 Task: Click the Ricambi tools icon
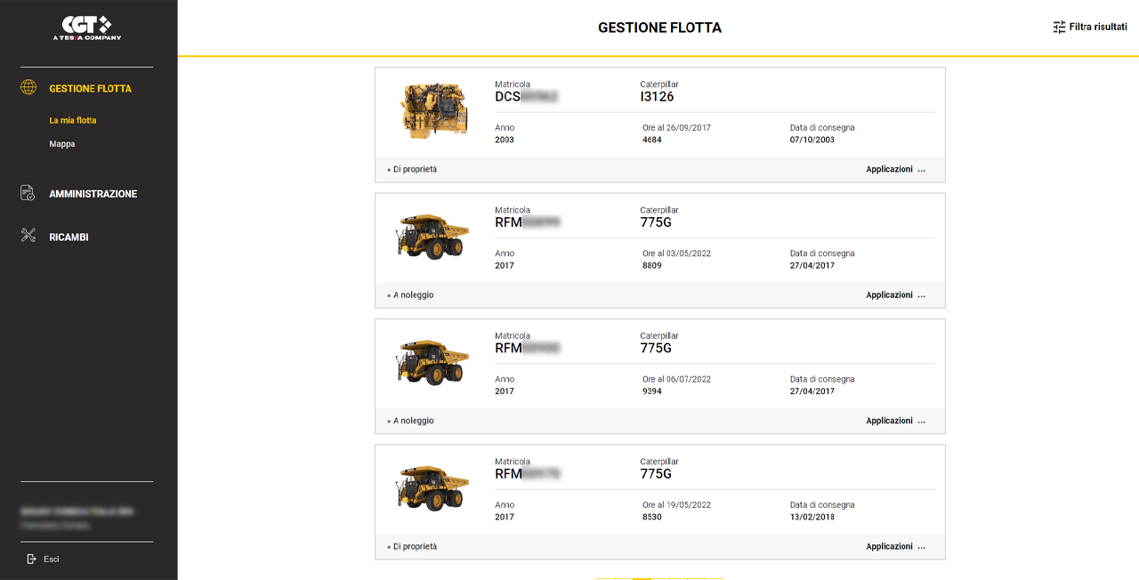coord(28,237)
